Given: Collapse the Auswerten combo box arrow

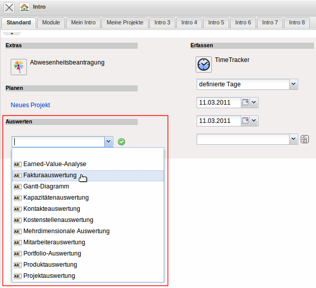Looking at the screenshot, I should pyautogui.click(x=108, y=142).
